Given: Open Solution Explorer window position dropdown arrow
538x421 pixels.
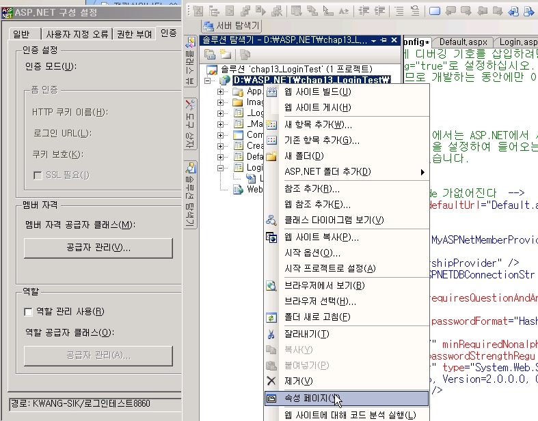Looking at the screenshot, I should (x=374, y=40).
